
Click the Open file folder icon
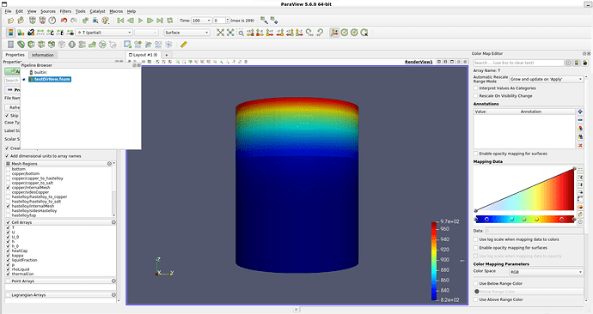[10, 21]
